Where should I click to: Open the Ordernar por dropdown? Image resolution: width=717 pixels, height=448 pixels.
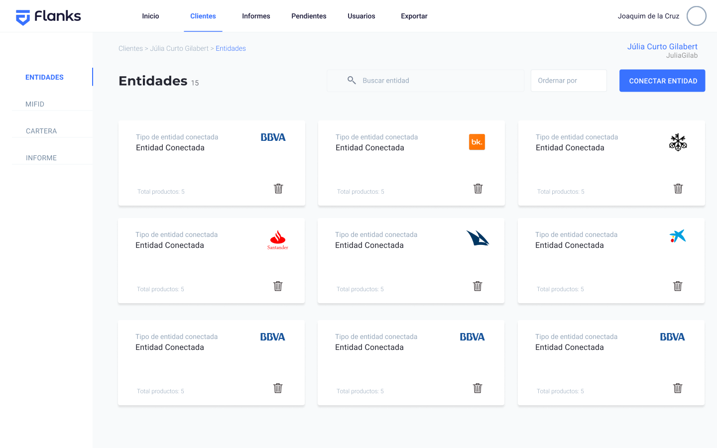569,81
